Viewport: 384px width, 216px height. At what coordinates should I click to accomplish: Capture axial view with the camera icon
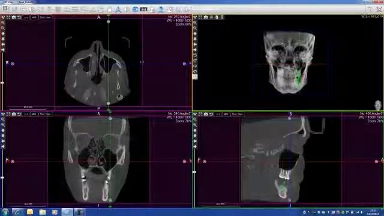(x=14, y=17)
